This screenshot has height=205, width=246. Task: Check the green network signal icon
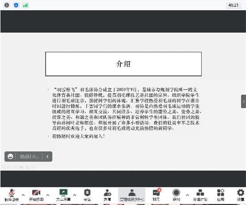[x=25, y=5]
